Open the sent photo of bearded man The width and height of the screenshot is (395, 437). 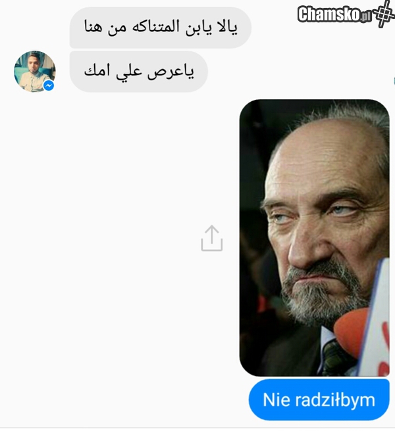tap(314, 238)
